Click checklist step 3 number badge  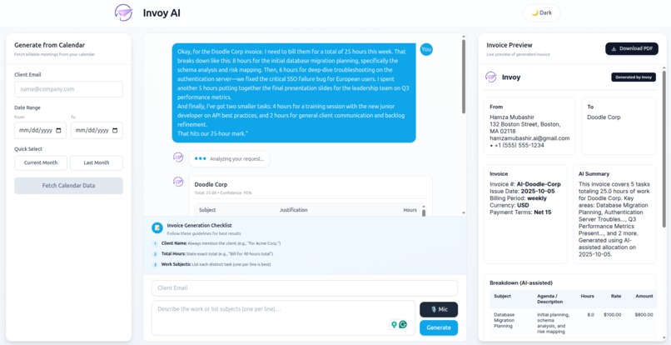pos(156,265)
